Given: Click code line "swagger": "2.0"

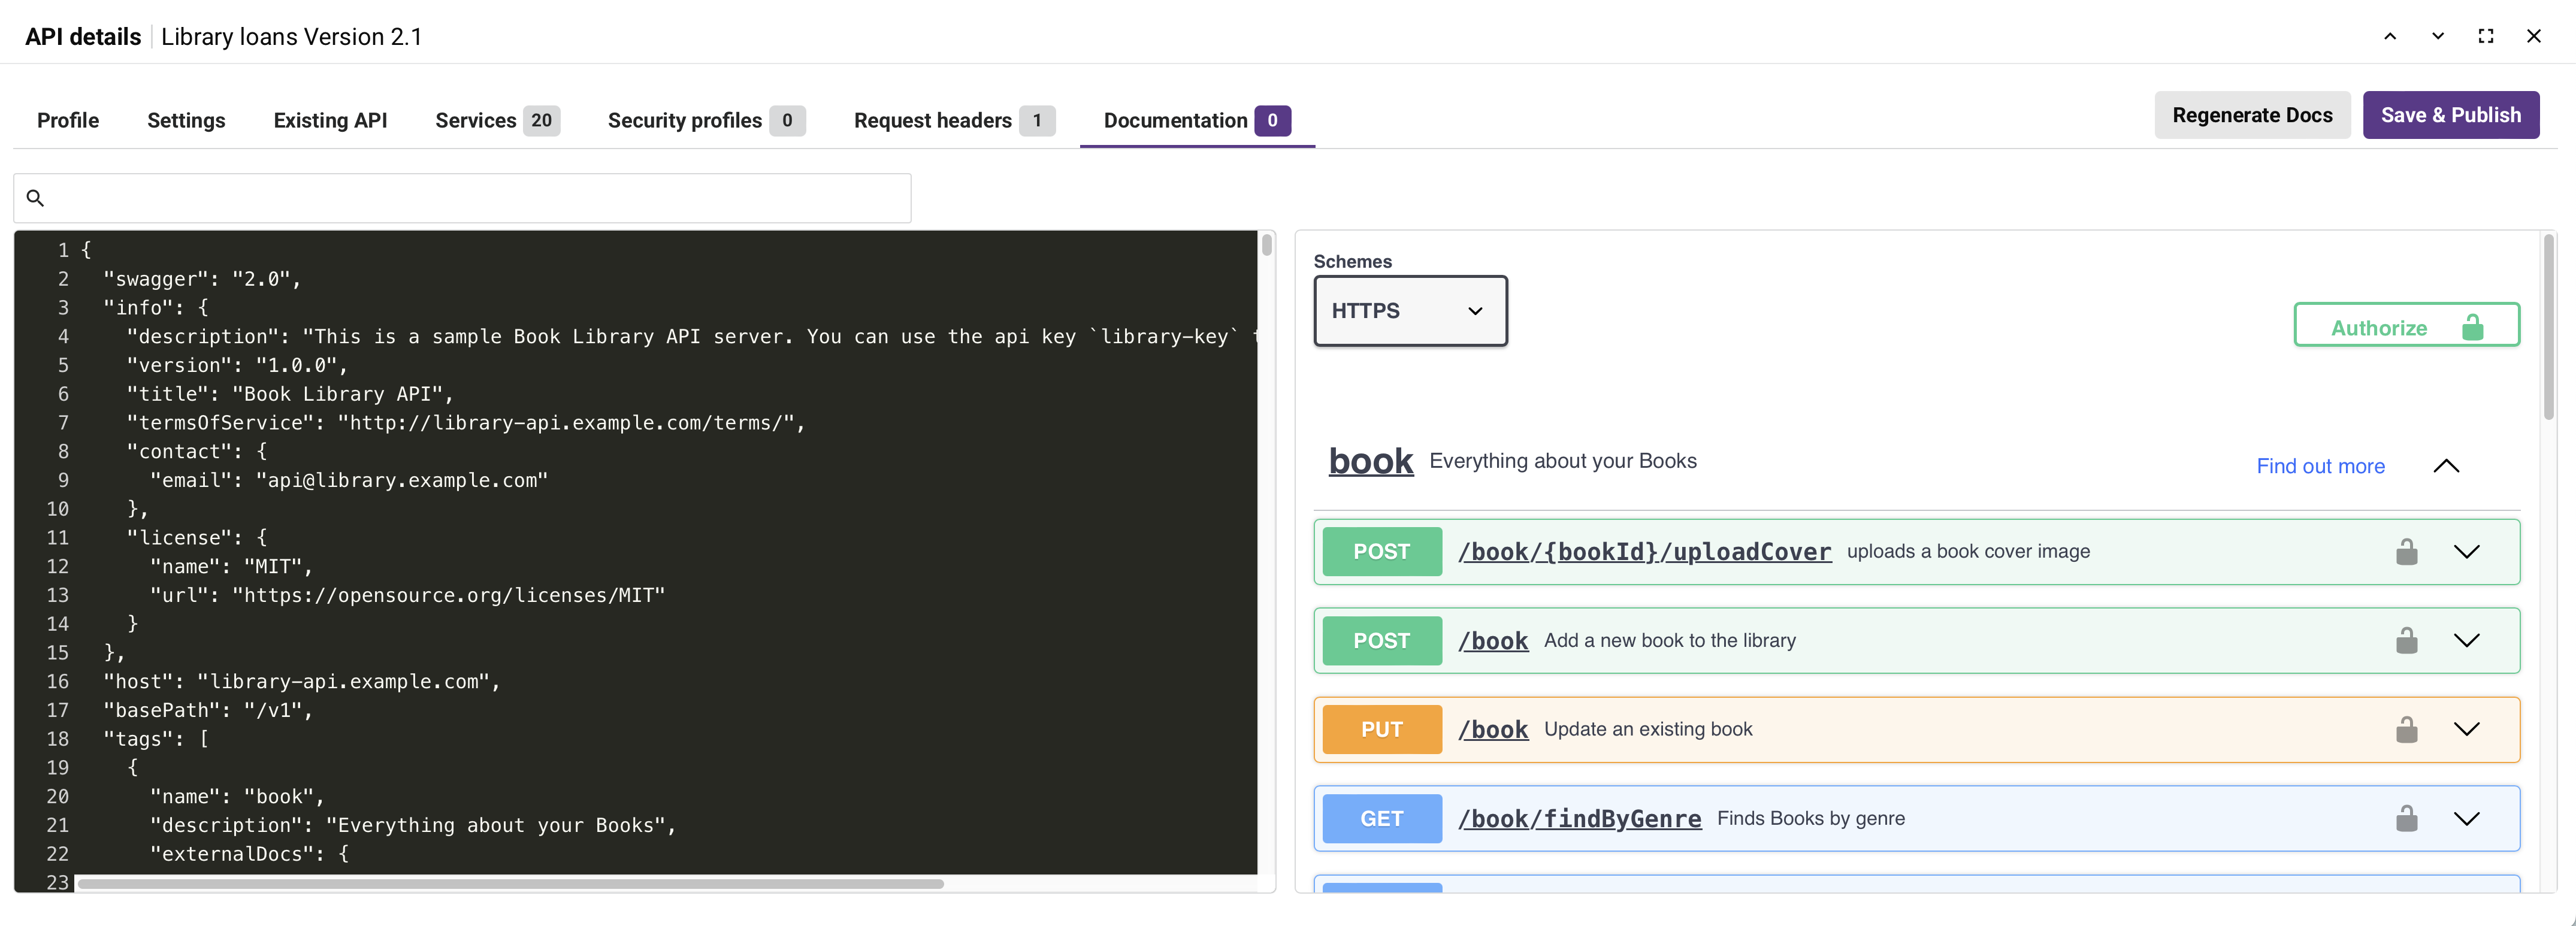Looking at the screenshot, I should coord(202,279).
